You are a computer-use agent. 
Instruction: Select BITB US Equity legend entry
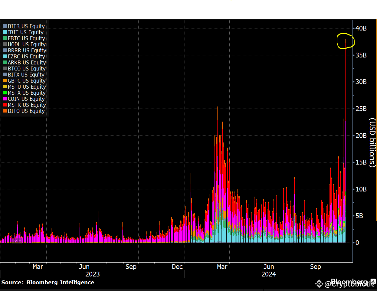click(24, 26)
